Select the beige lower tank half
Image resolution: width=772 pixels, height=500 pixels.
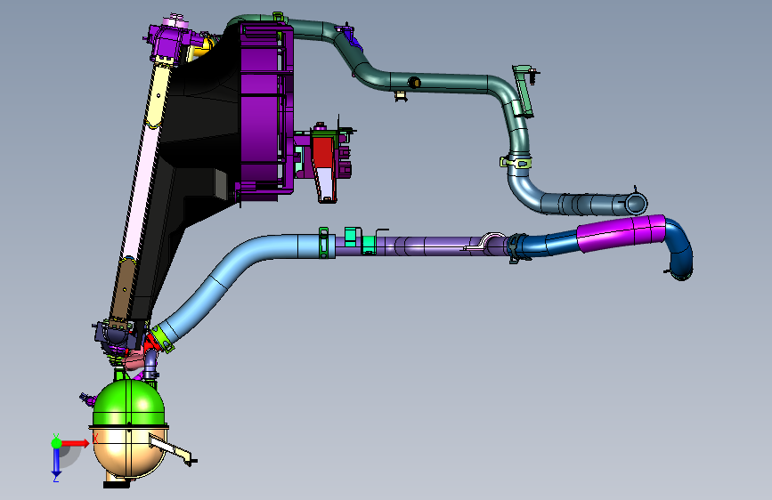129,453
